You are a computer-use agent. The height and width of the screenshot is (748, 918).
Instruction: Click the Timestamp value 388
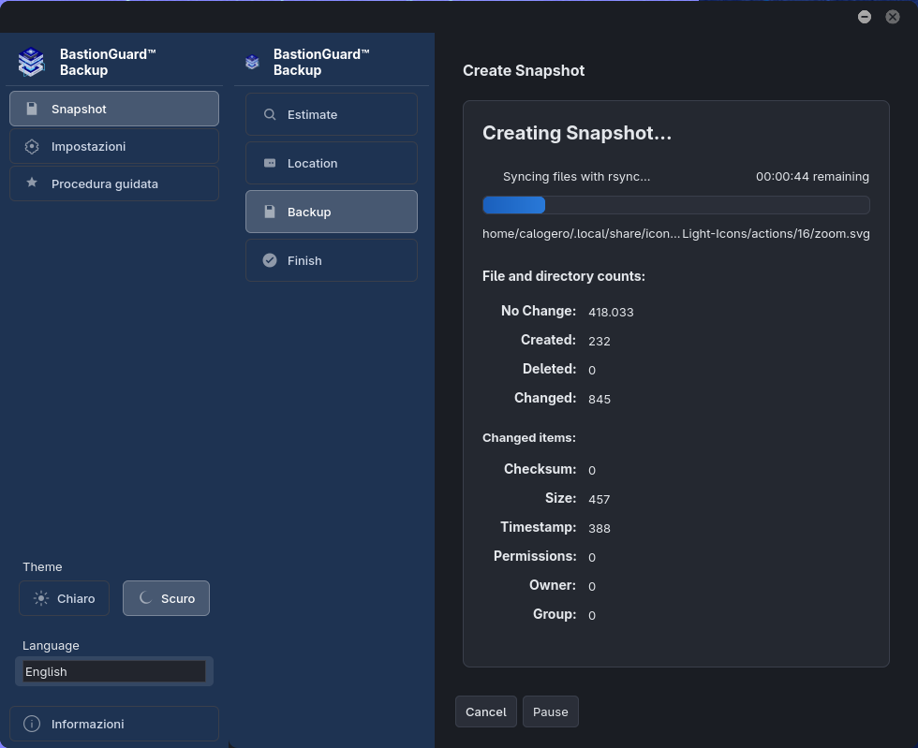click(x=599, y=529)
